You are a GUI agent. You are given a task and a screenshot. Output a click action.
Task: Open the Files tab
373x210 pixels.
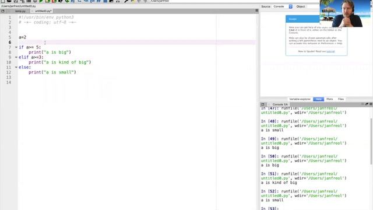[340, 99]
